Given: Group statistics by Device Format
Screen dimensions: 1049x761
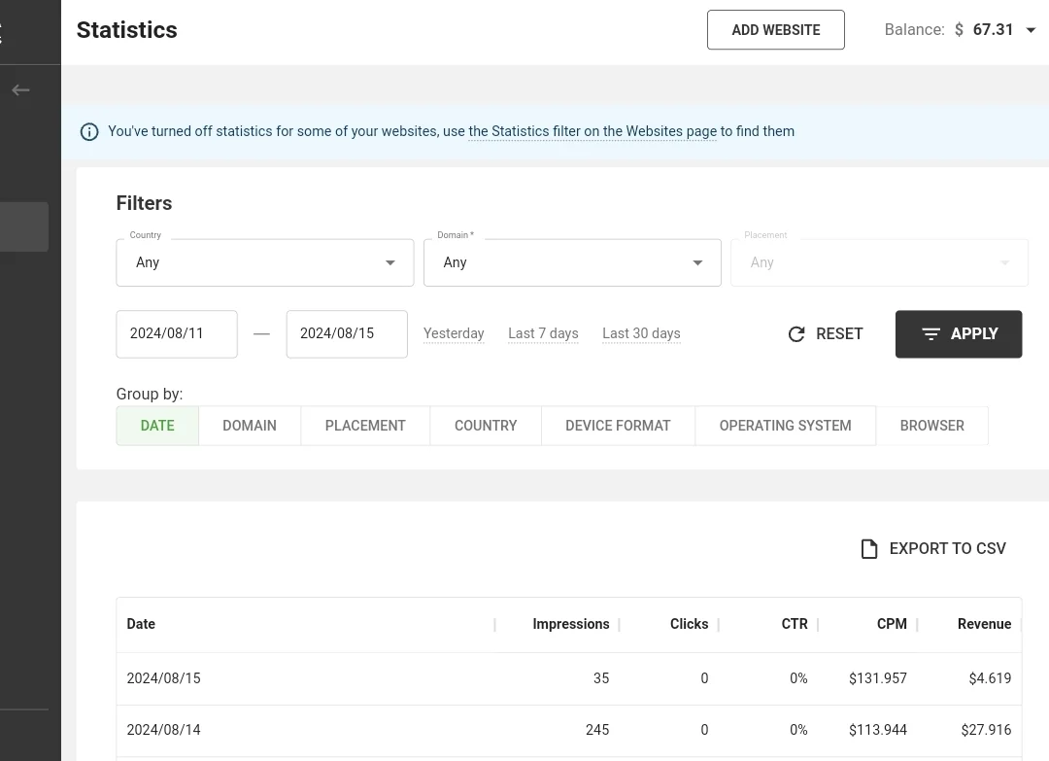Looking at the screenshot, I should pos(618,426).
